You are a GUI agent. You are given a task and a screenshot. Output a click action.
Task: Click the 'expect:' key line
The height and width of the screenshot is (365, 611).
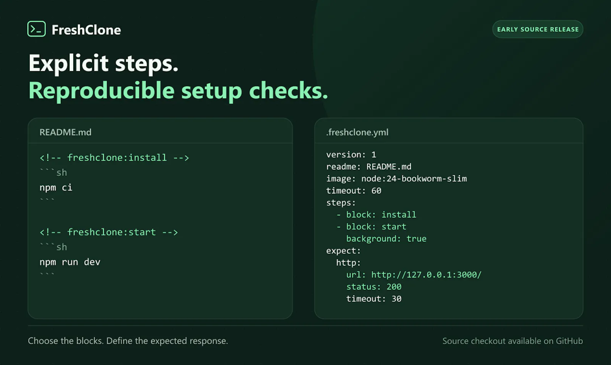[343, 251]
